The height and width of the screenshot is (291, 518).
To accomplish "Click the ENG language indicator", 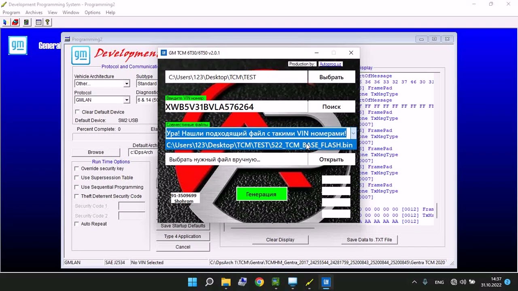I will [439, 282].
